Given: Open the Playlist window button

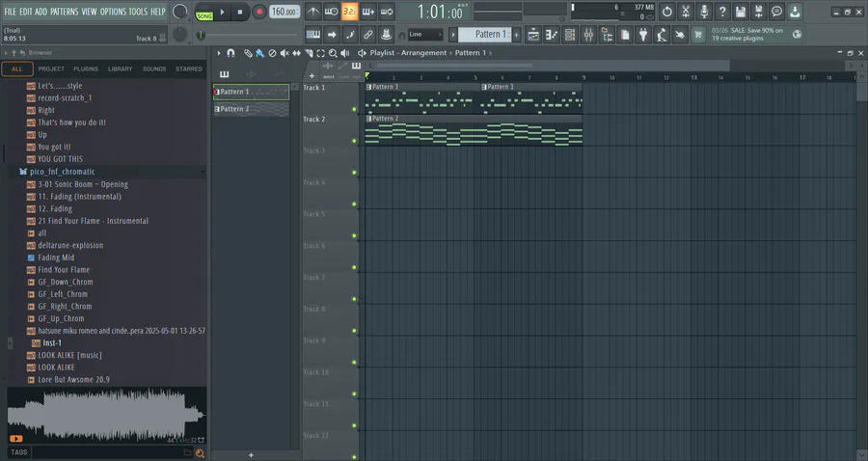Looking at the screenshot, I should click(533, 35).
